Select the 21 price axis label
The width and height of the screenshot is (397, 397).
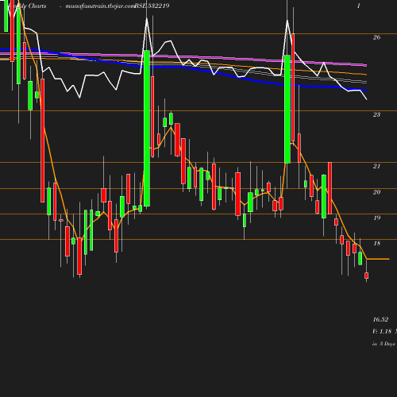point(376,166)
